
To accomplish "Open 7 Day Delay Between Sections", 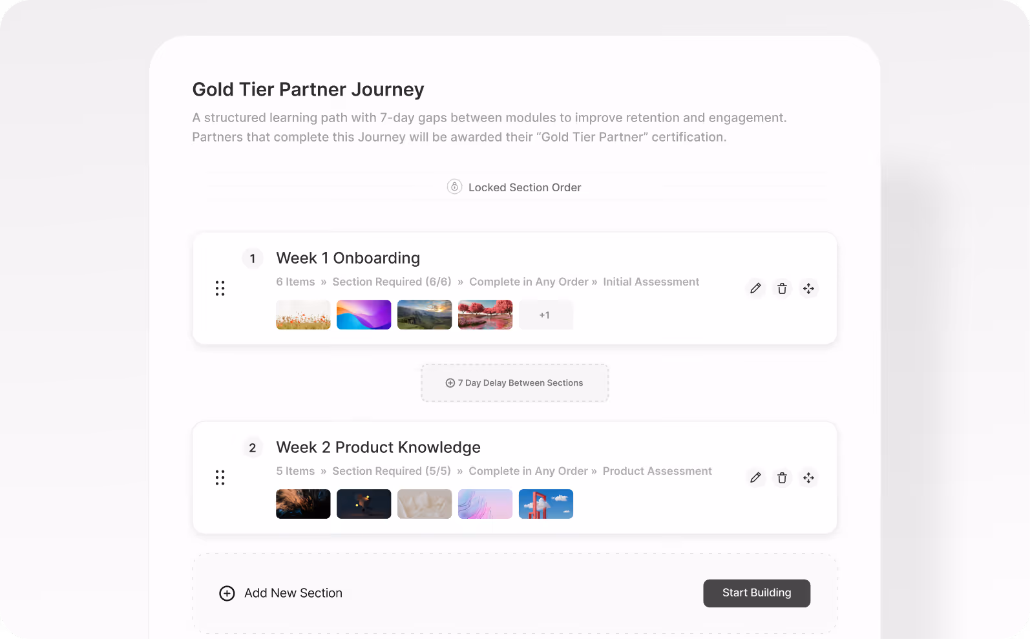I will (515, 383).
